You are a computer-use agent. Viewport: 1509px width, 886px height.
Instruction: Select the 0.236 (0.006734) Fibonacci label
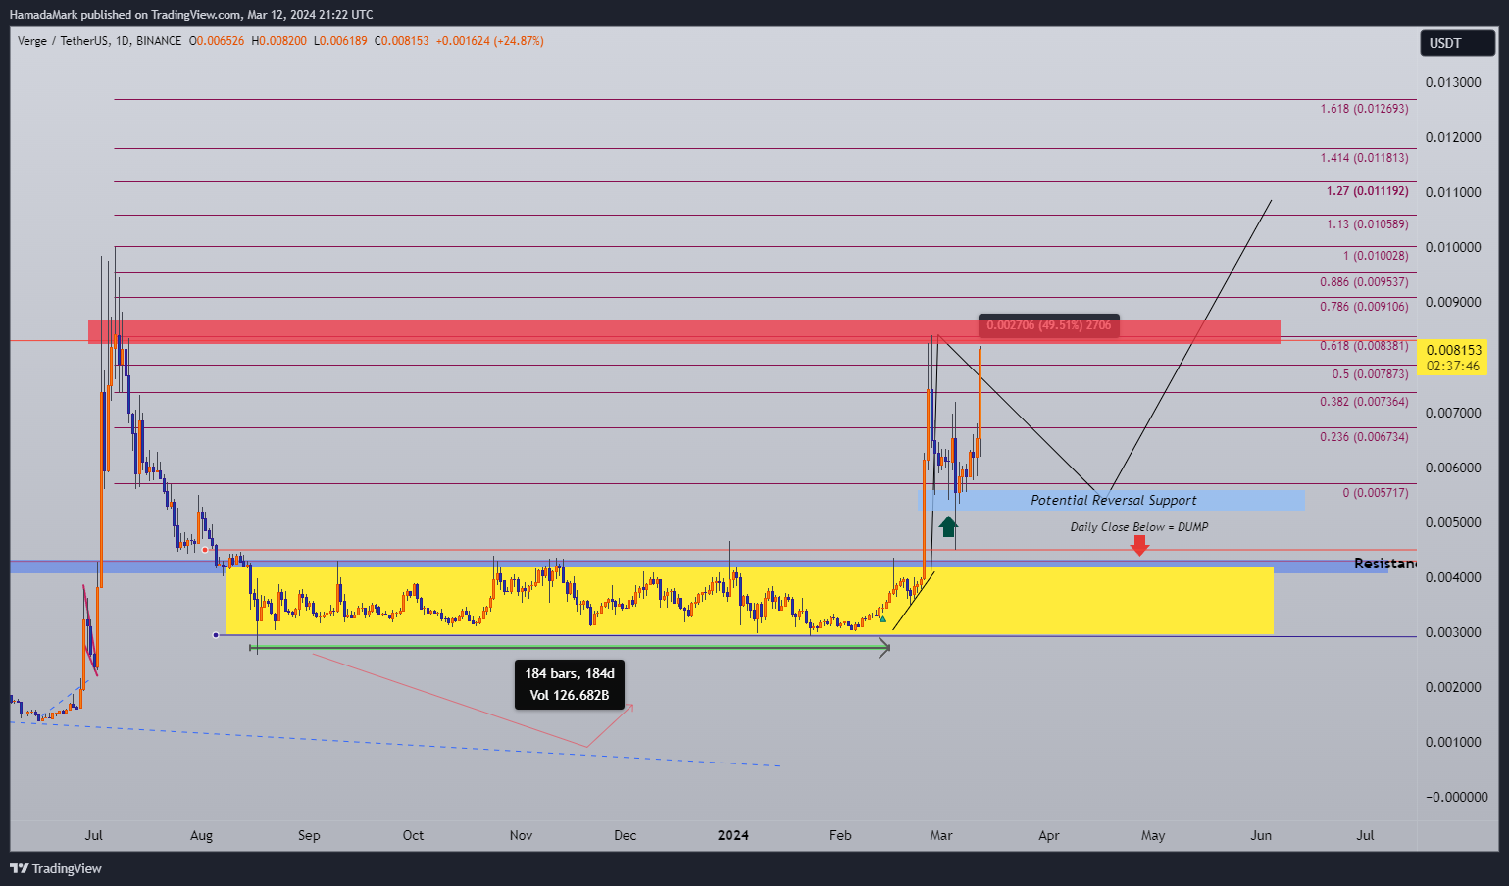point(1364,437)
